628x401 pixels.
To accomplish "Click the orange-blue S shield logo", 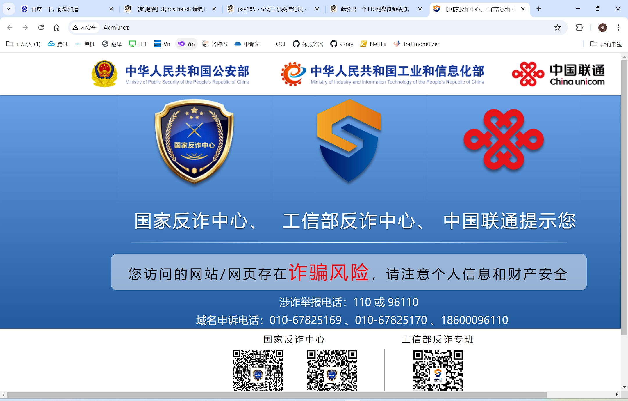I will tap(349, 141).
